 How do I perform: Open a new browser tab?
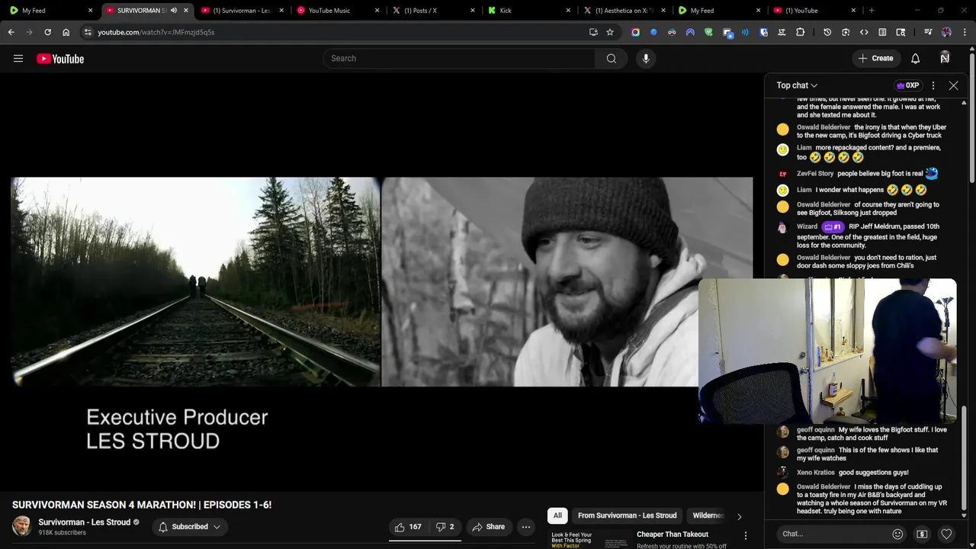pos(872,11)
